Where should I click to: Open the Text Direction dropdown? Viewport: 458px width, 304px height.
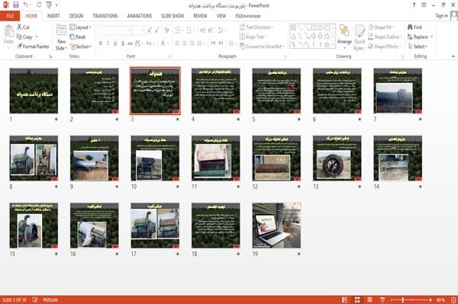click(x=256, y=27)
